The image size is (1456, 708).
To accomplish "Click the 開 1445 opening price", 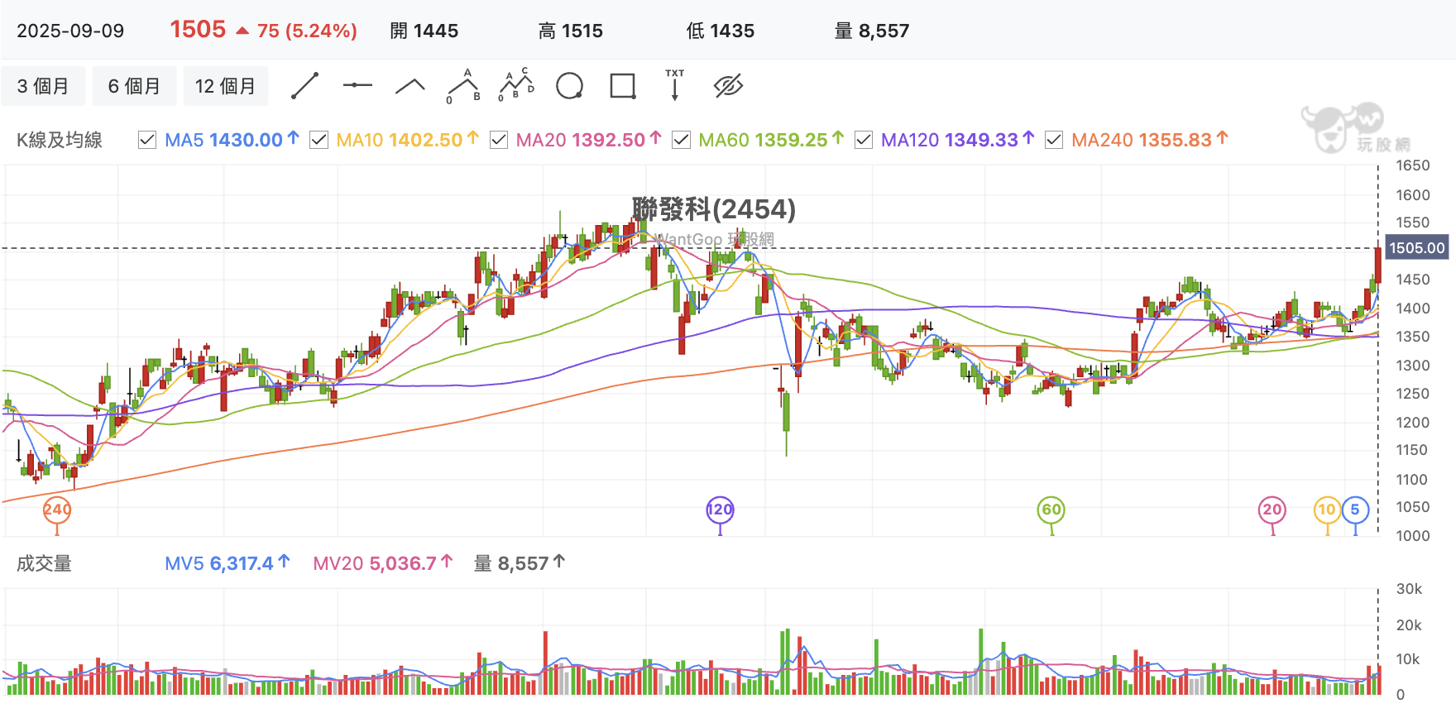I will pyautogui.click(x=424, y=31).
